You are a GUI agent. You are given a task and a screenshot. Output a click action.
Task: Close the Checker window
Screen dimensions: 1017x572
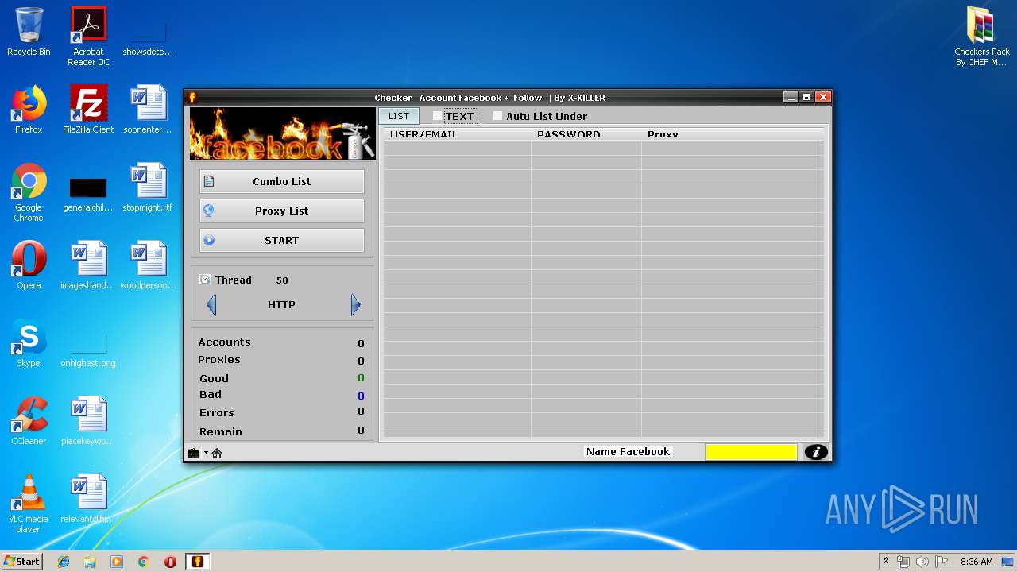pos(823,97)
